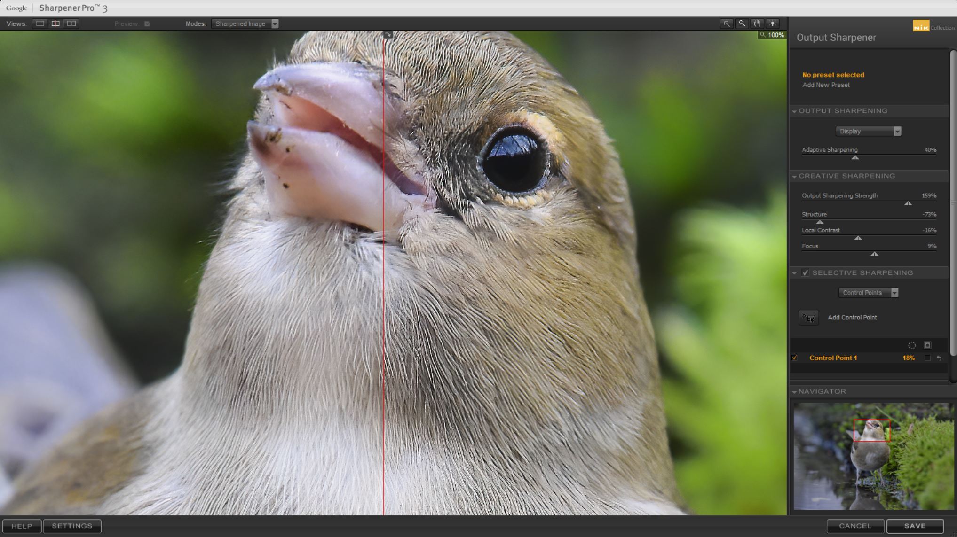Click the split line rotate handle at top

(x=388, y=35)
